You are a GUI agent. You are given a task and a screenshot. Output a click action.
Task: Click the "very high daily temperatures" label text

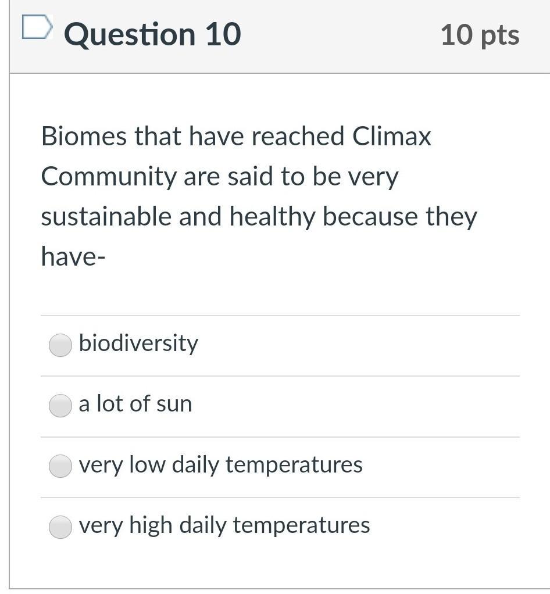(x=224, y=525)
